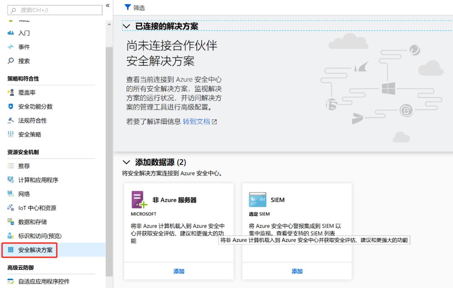Collapse the sidebar with double-chevron

(x=108, y=5)
